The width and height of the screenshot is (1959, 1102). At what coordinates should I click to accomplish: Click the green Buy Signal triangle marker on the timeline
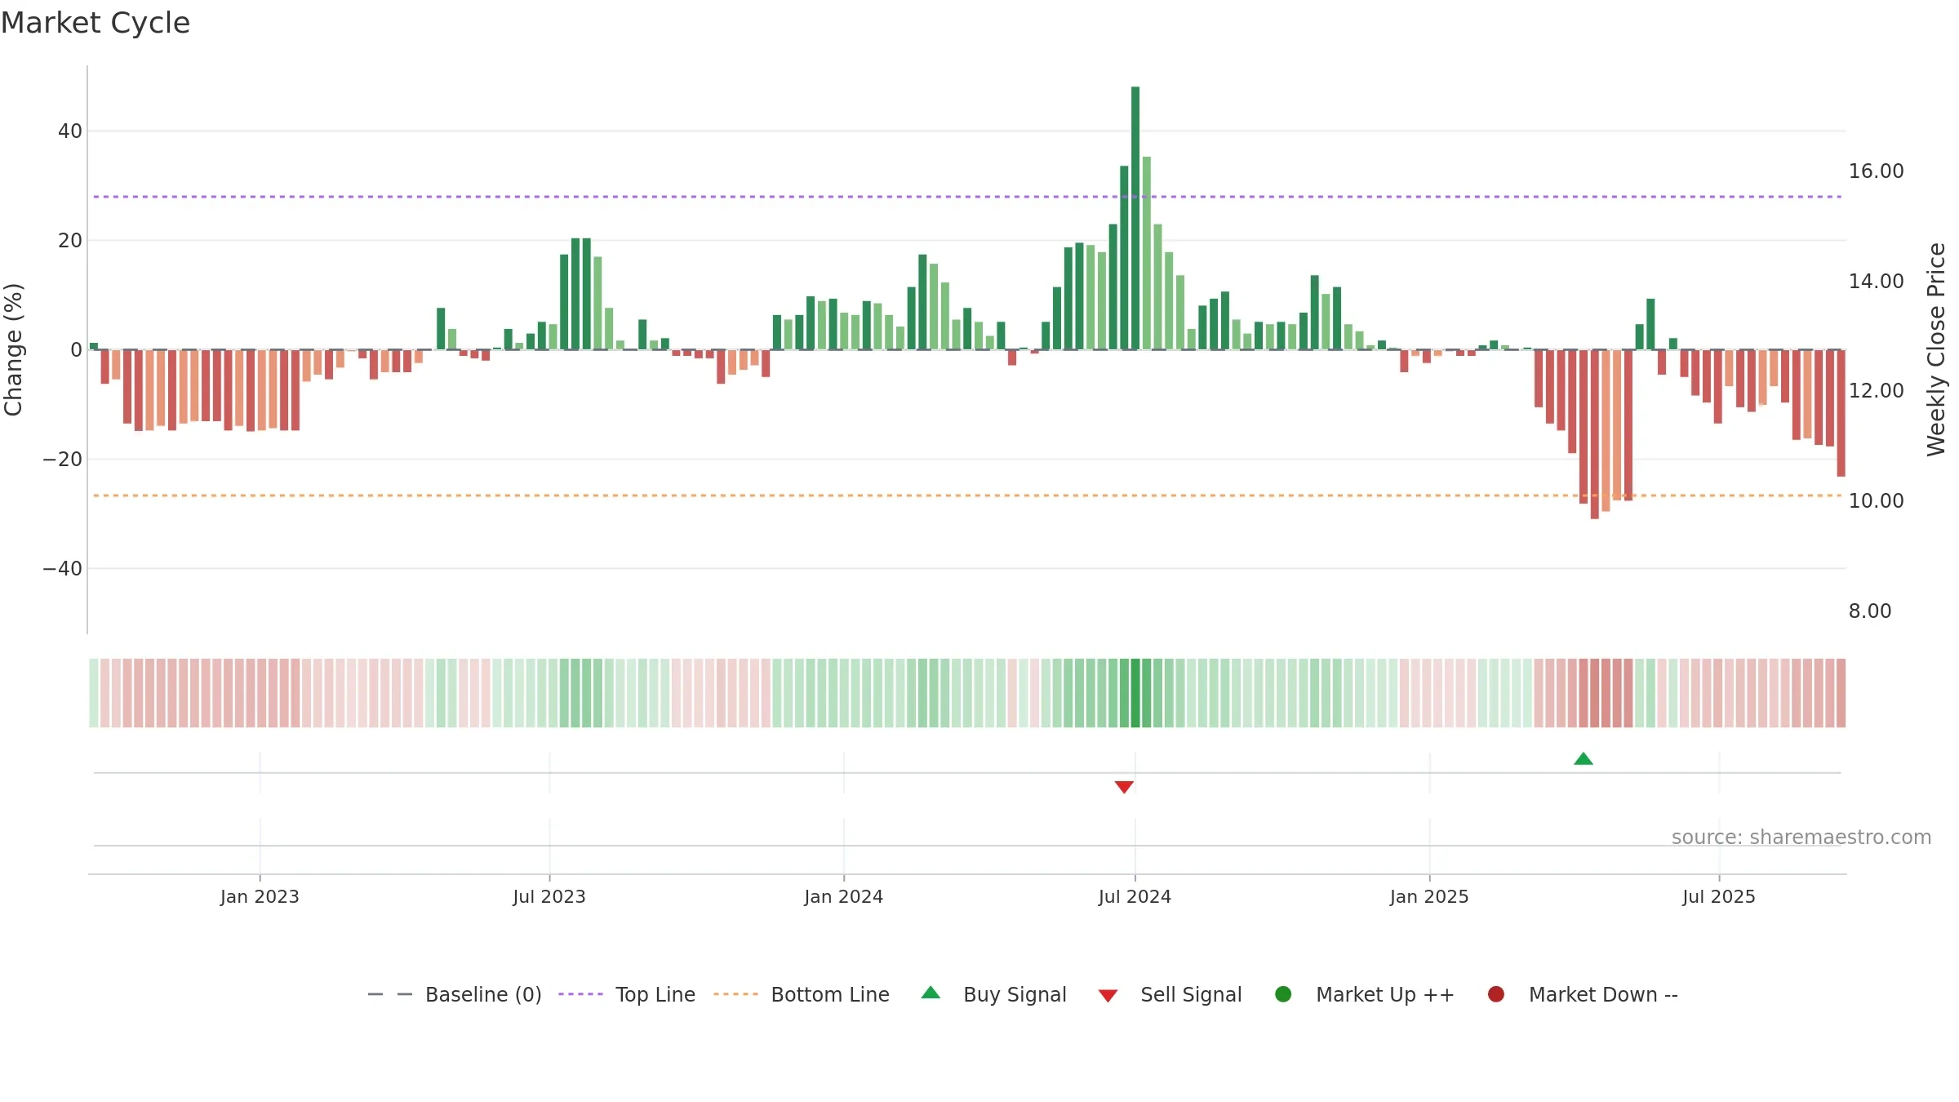point(1584,759)
